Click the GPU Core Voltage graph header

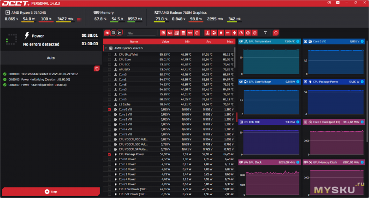pyautogui.click(x=269, y=82)
